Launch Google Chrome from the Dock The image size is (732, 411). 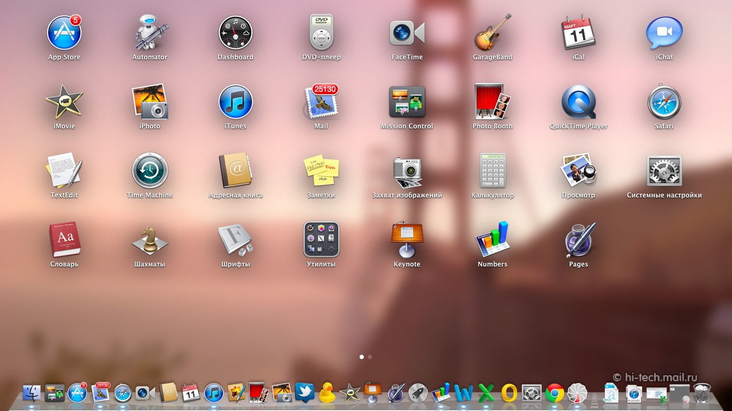point(555,393)
